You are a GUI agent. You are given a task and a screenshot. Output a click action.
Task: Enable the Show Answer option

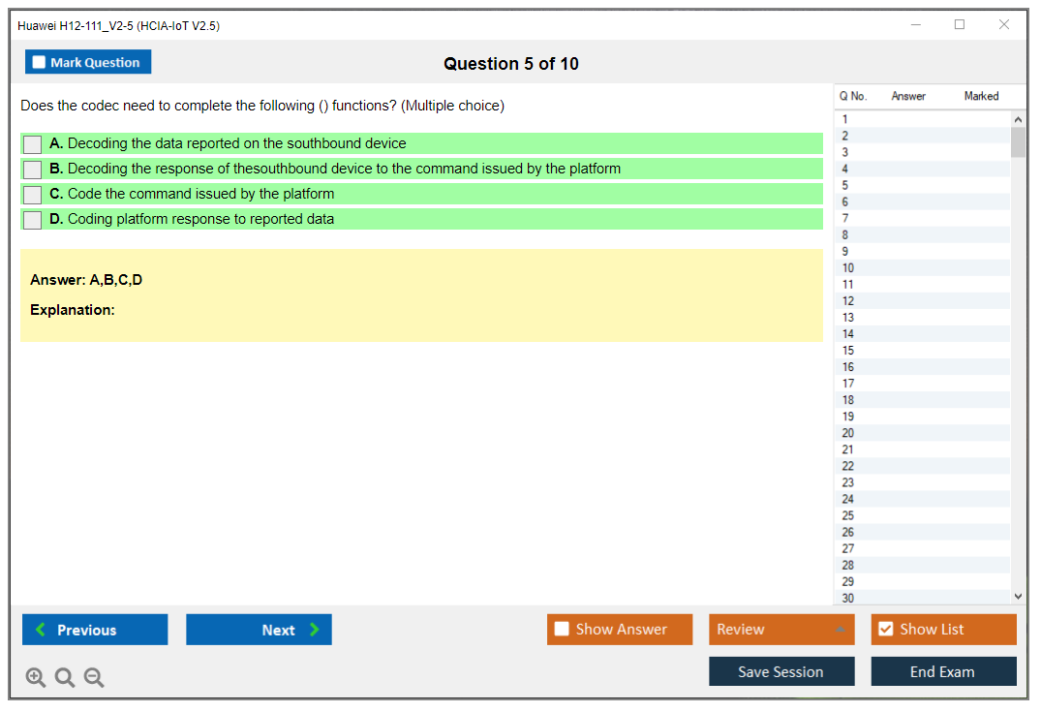coord(563,630)
